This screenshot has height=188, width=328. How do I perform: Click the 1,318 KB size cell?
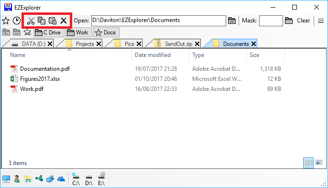point(271,69)
